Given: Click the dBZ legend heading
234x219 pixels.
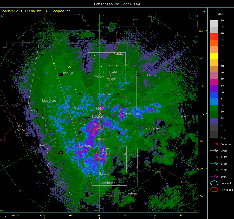Looking at the screenshot, I should (x=220, y=14).
